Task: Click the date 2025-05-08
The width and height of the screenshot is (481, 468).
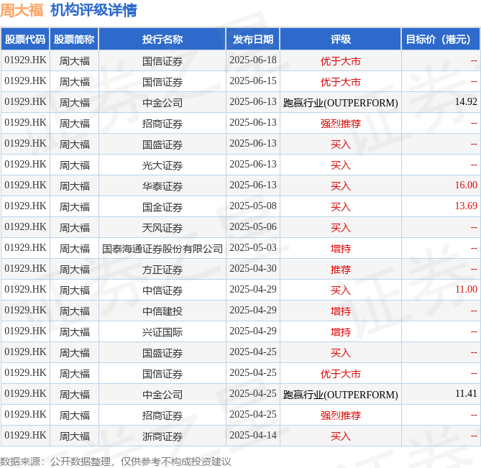Action: [253, 206]
